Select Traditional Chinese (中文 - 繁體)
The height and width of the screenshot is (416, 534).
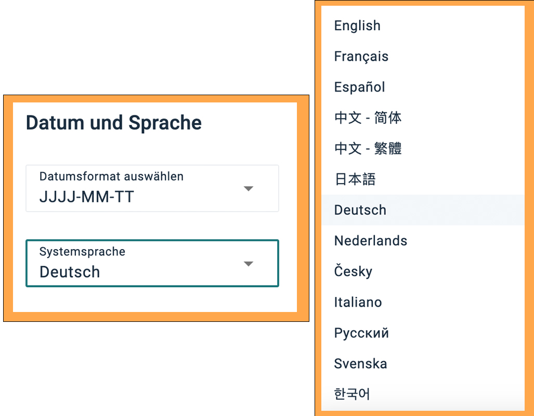[368, 149]
